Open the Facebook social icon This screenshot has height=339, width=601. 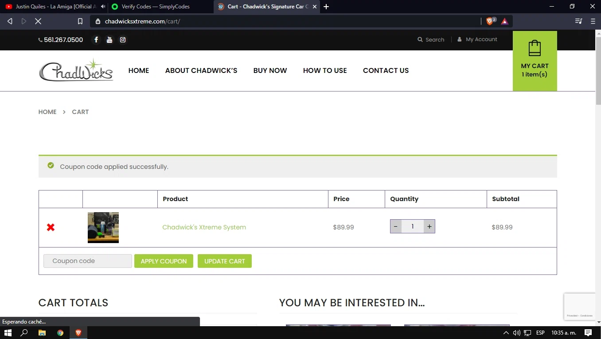[96, 40]
